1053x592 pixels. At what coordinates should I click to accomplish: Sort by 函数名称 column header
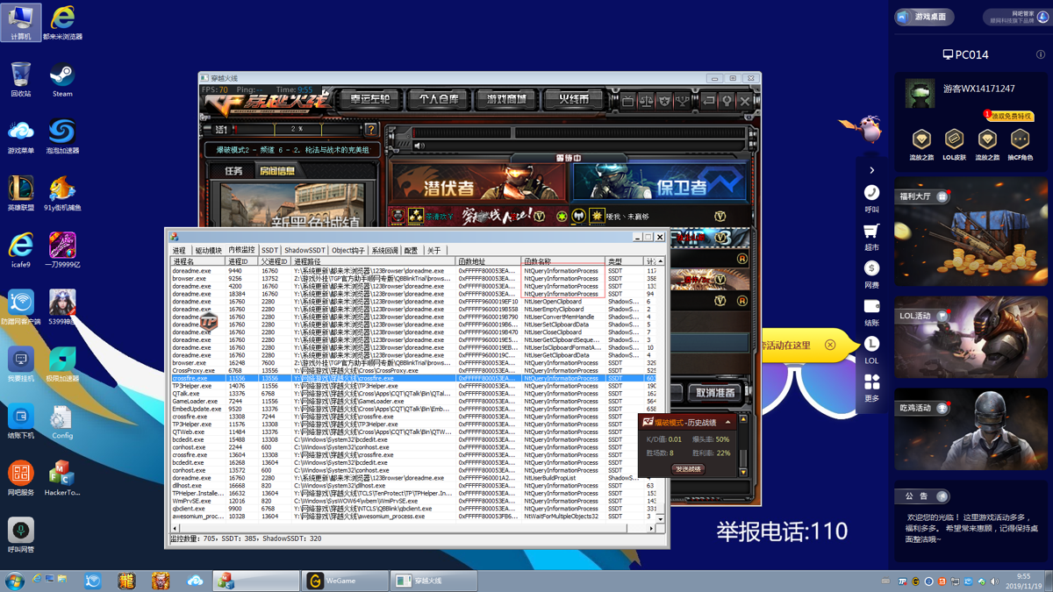click(563, 261)
